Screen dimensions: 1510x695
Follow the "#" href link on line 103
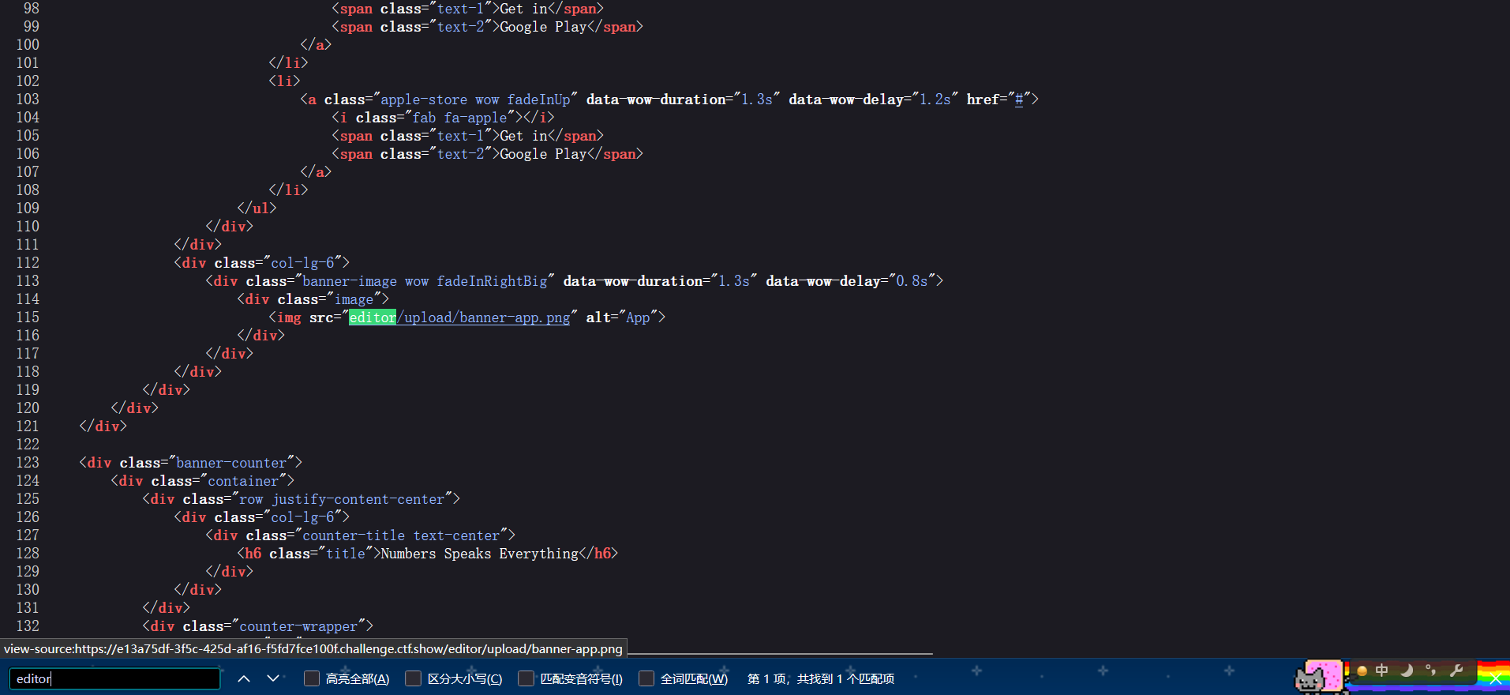tap(1019, 100)
